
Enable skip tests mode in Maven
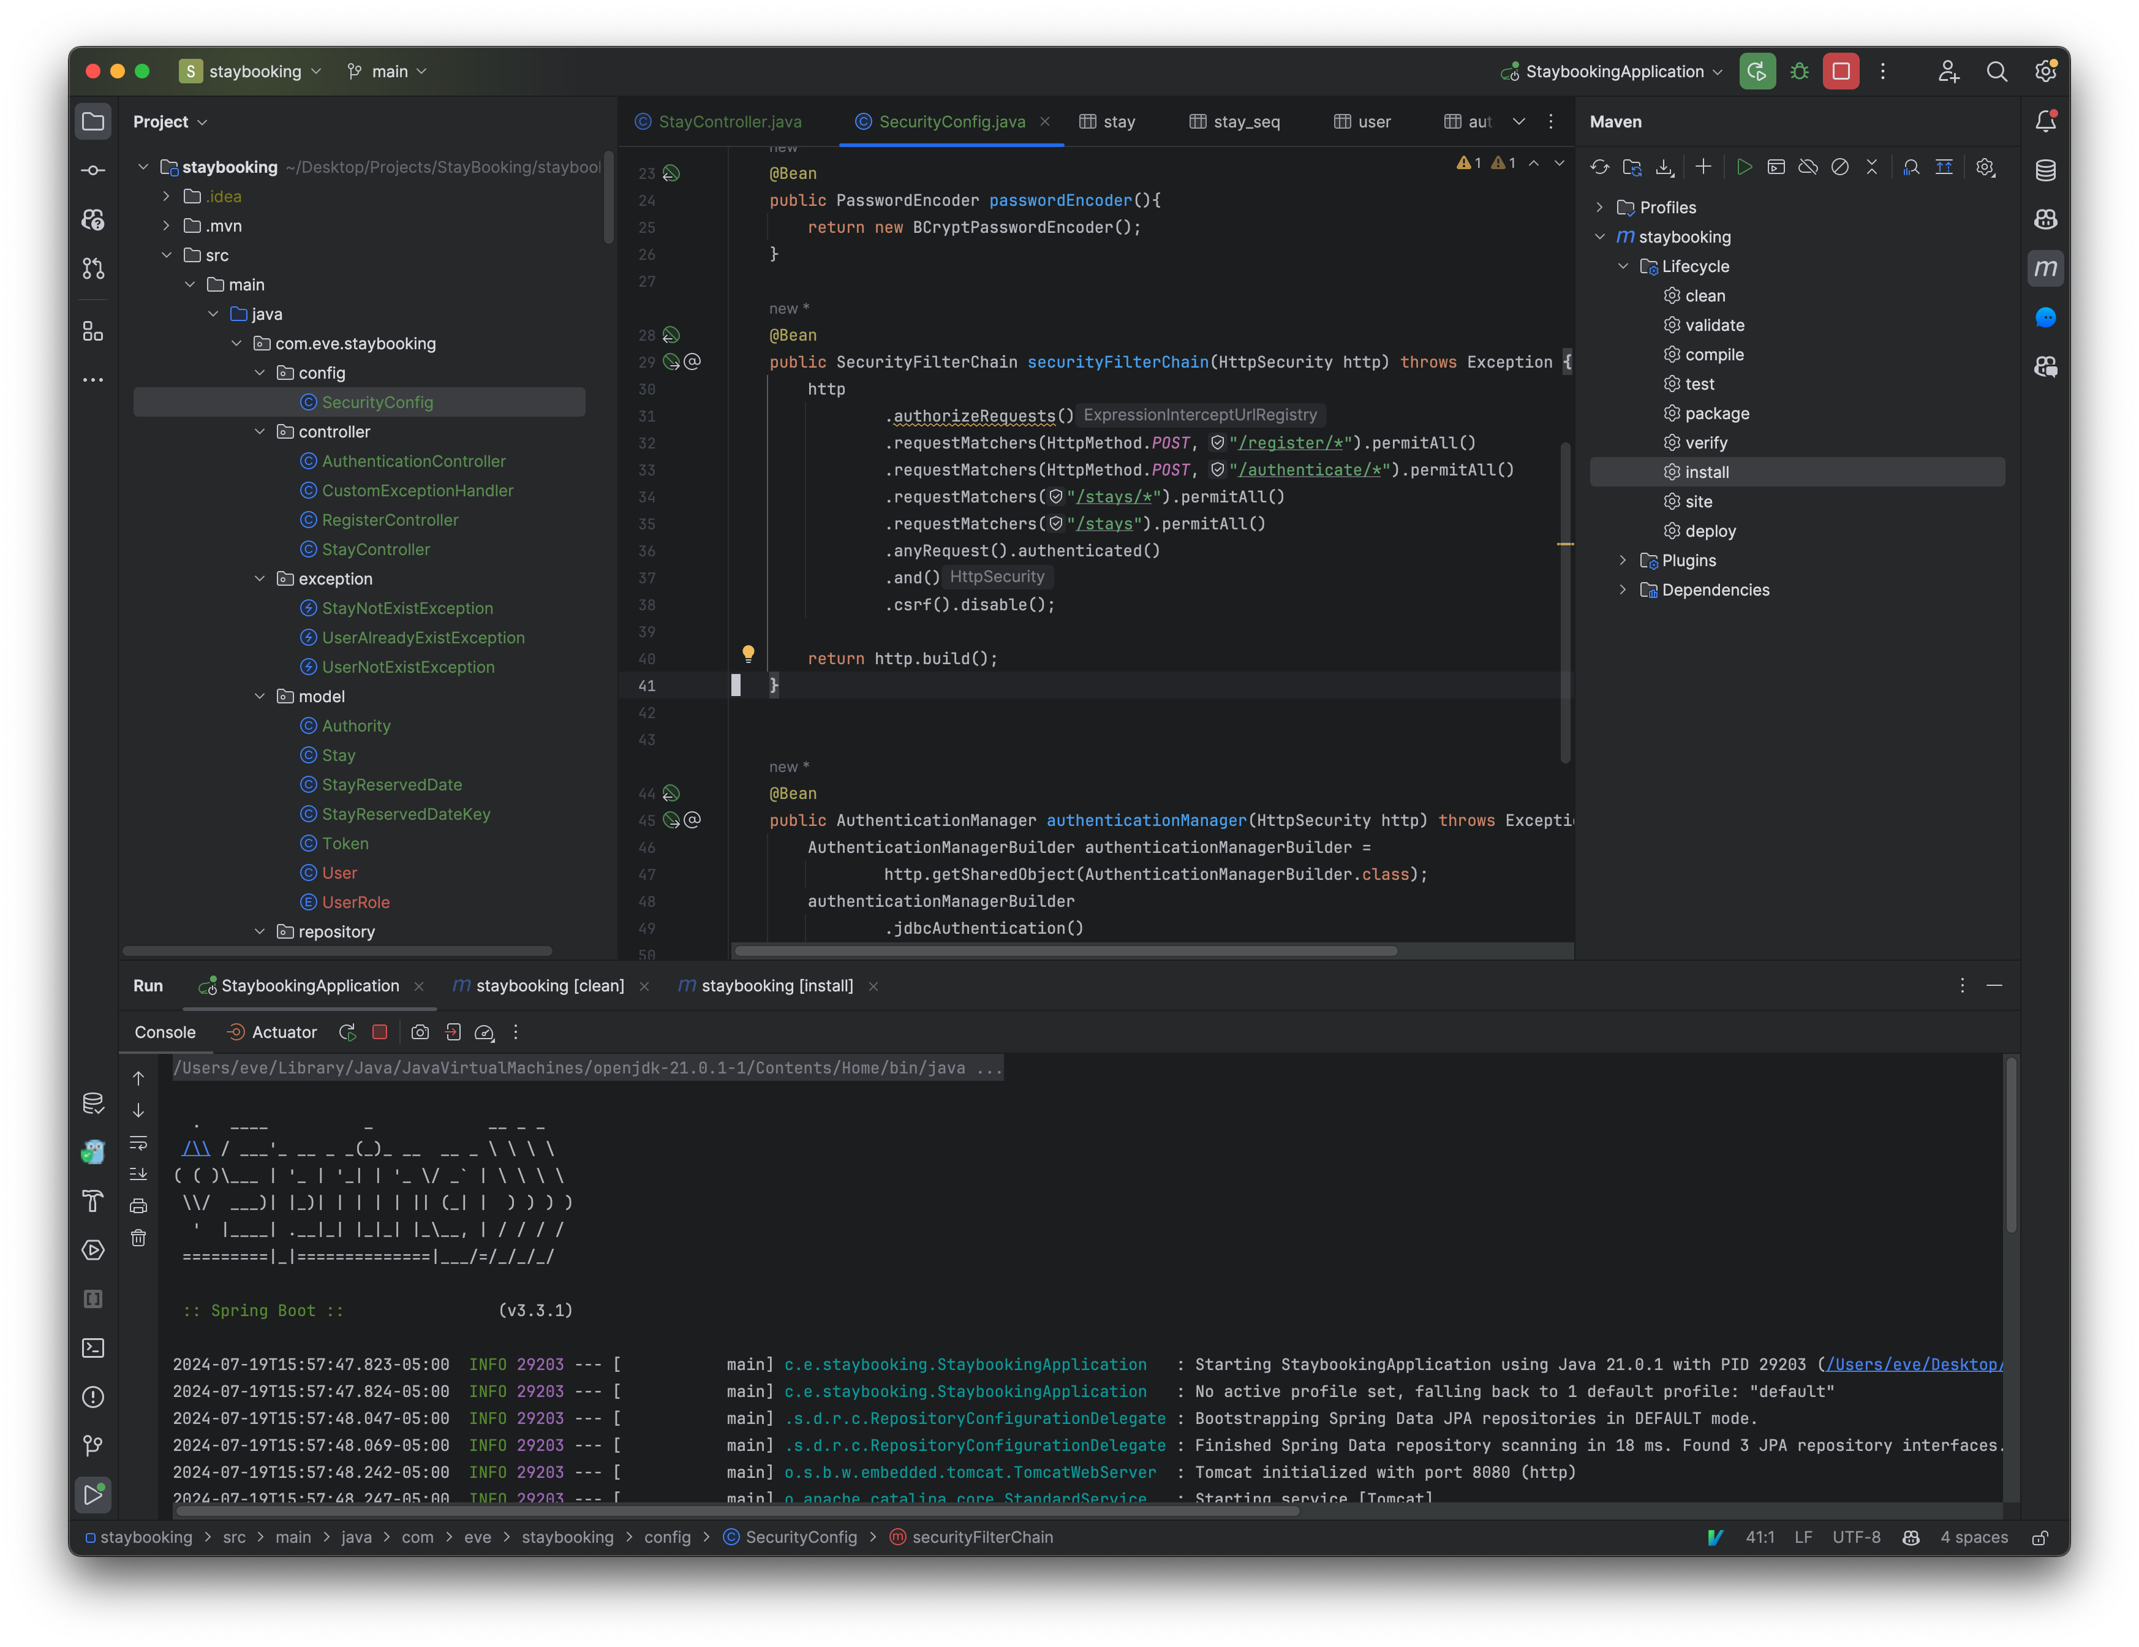[x=1839, y=167]
